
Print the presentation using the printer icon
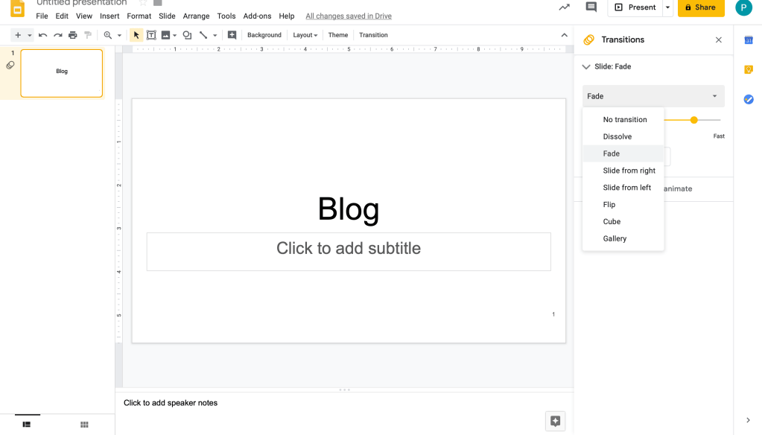pyautogui.click(x=72, y=35)
